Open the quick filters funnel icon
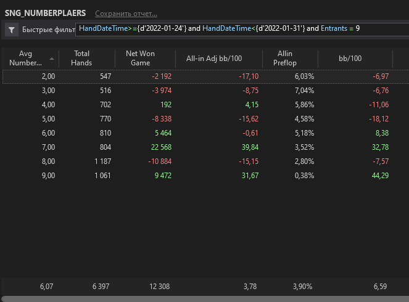409x302 pixels. tap(12, 30)
